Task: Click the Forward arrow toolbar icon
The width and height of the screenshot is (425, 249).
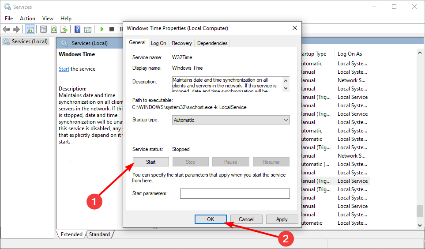Action: tap(16, 29)
